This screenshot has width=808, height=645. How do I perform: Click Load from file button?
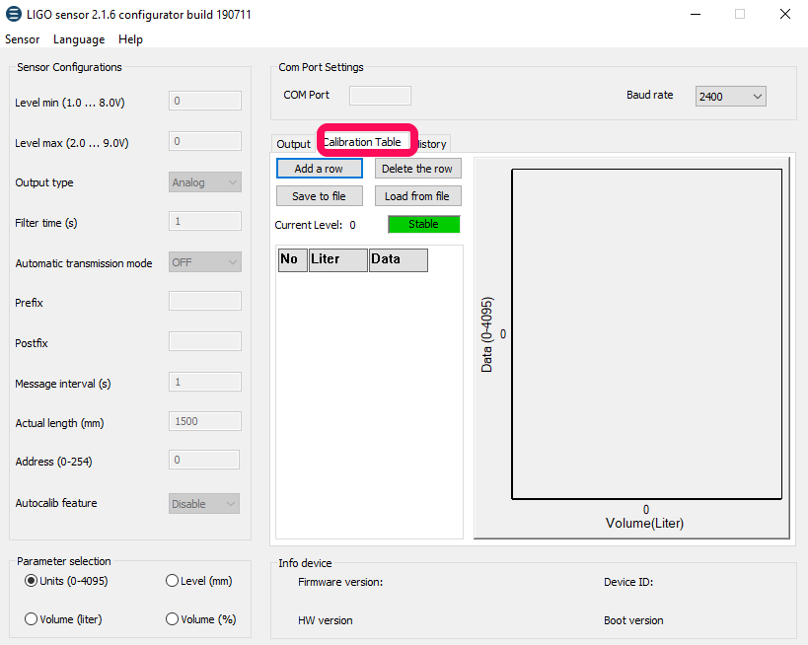416,196
